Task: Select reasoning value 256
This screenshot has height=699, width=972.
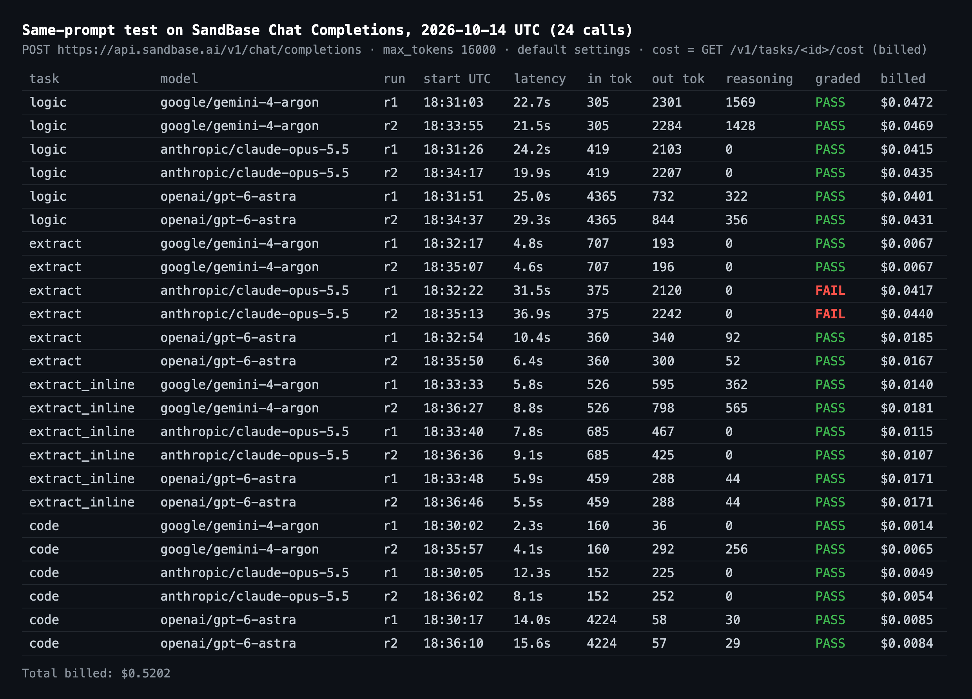Action: coord(736,549)
